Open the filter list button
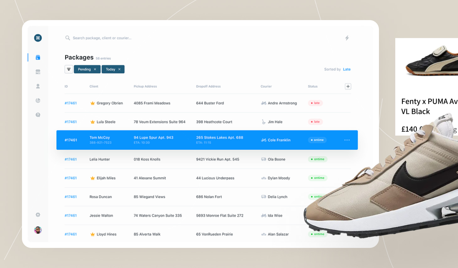Image resolution: width=458 pixels, height=268 pixels. click(x=69, y=69)
